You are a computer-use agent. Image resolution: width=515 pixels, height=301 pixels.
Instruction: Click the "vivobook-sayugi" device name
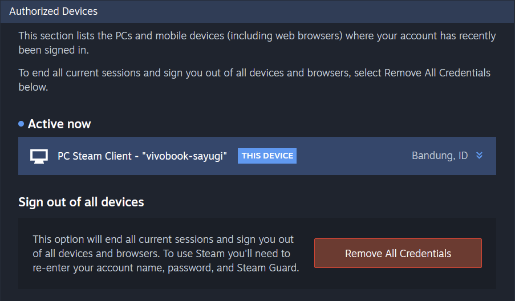[185, 156]
